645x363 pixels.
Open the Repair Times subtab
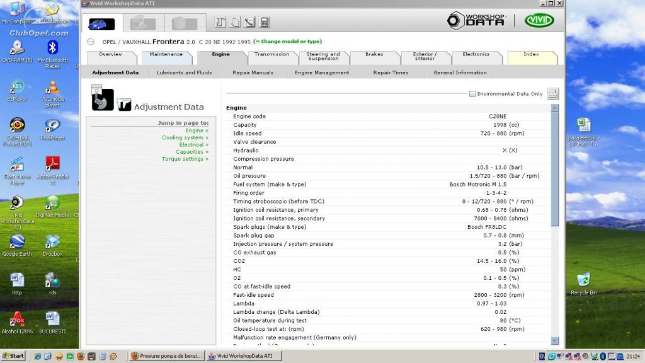point(391,72)
